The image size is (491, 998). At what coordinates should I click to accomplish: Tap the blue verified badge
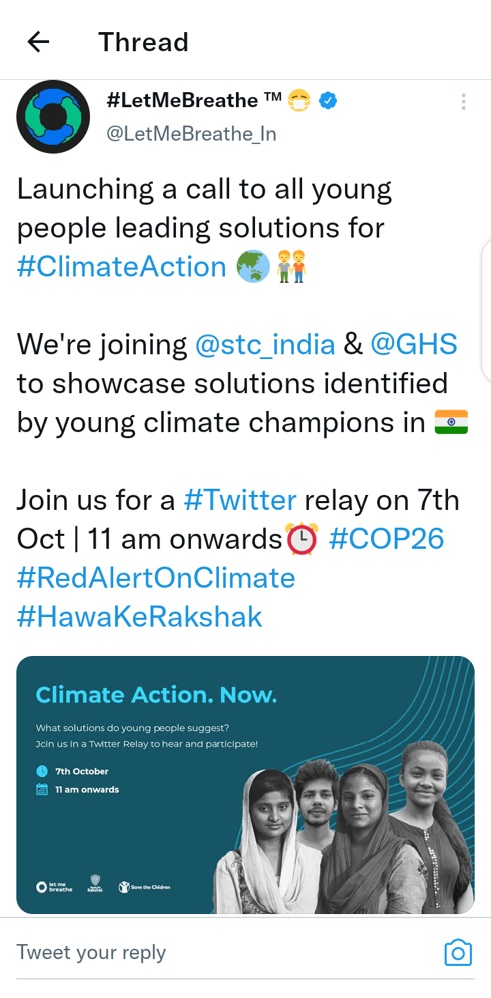pos(329,101)
